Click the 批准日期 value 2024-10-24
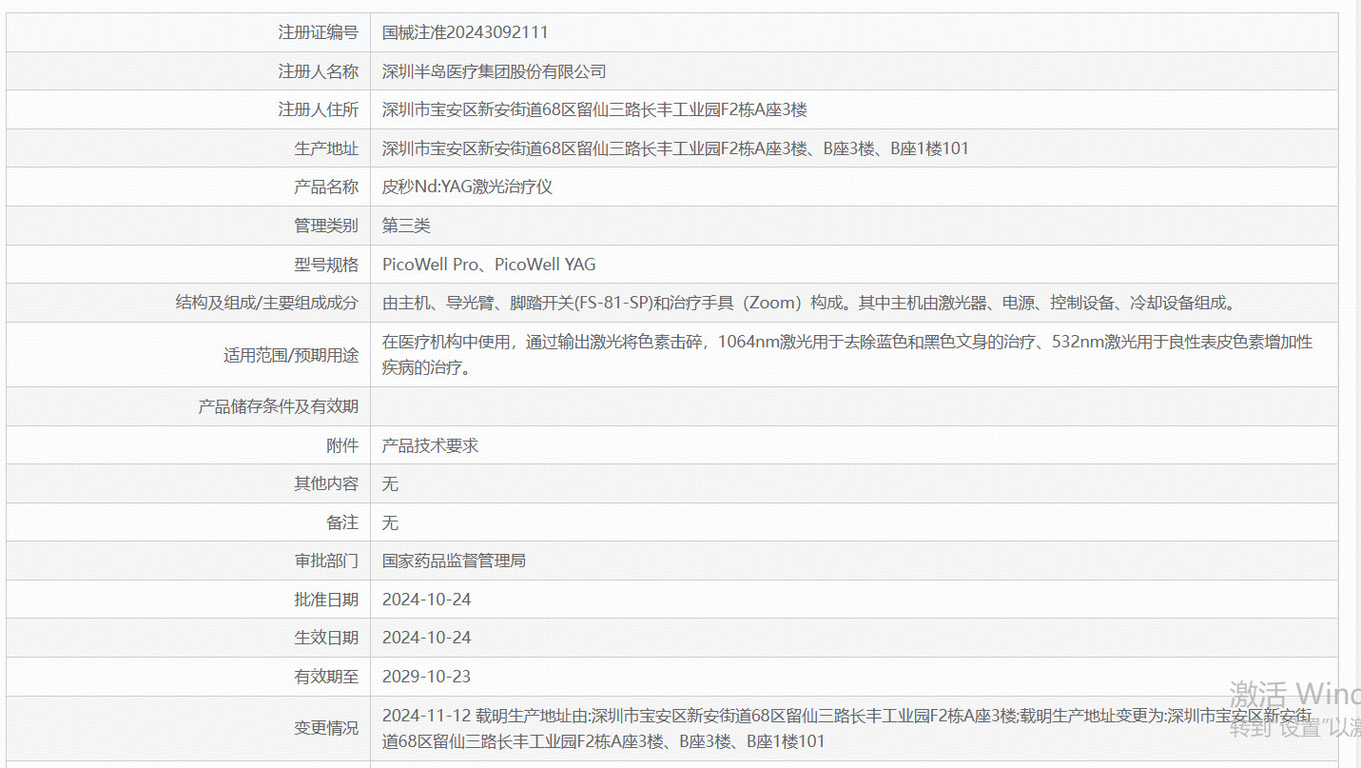This screenshot has height=768, width=1361. point(426,600)
